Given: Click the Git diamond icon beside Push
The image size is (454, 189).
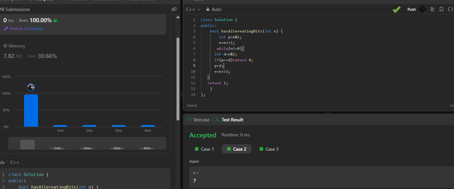Looking at the screenshot, I should 422,9.
